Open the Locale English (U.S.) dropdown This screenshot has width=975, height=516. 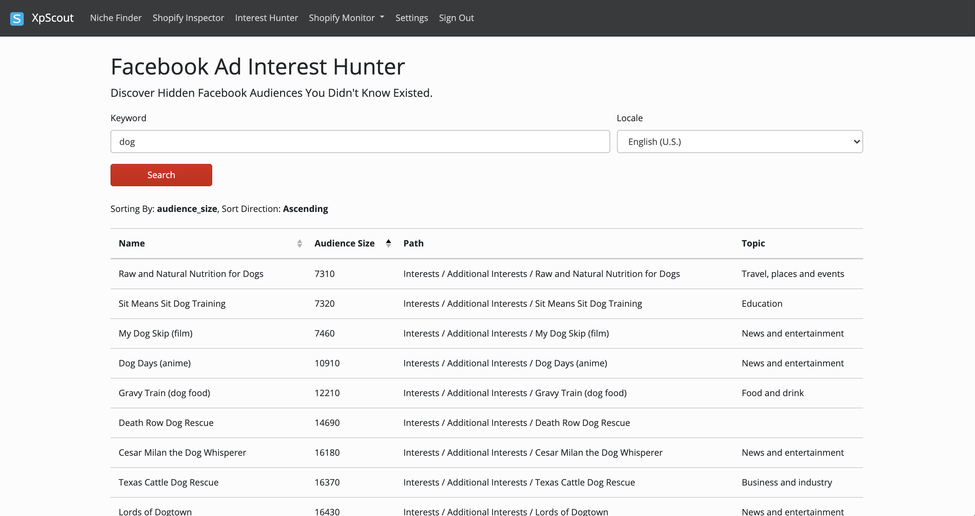740,142
